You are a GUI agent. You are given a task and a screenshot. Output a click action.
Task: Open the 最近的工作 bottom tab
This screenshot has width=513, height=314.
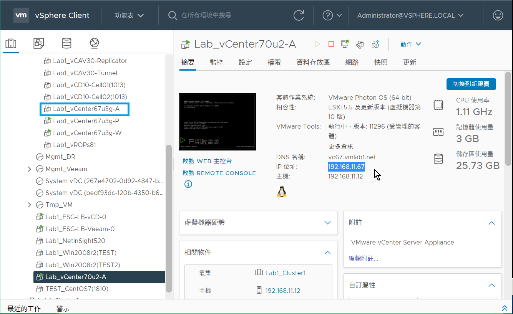coord(24,309)
